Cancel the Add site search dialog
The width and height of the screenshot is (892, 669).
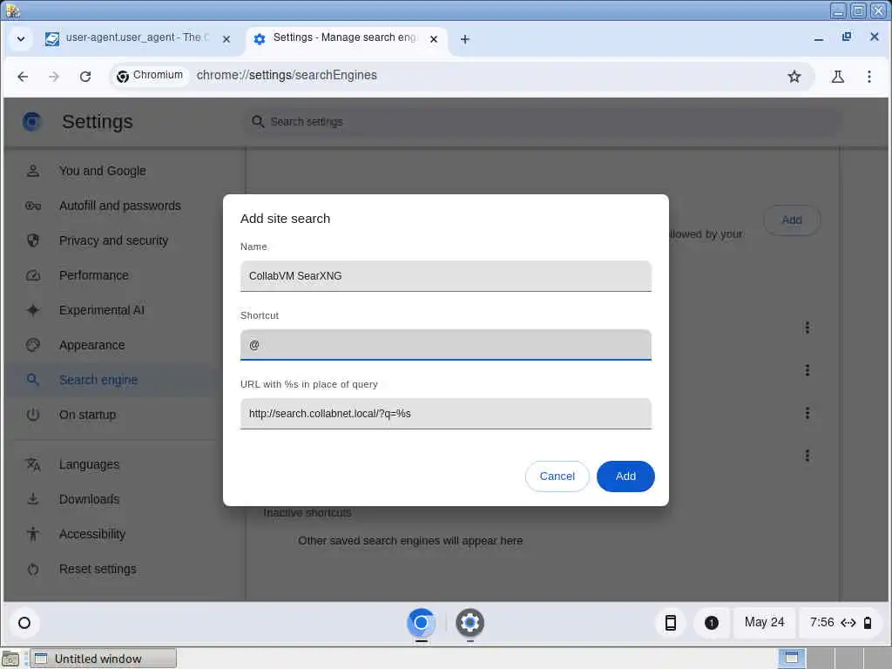click(557, 476)
